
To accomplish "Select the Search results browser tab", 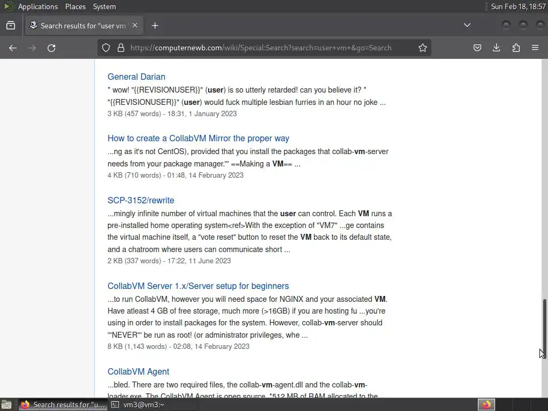I will pos(84,26).
